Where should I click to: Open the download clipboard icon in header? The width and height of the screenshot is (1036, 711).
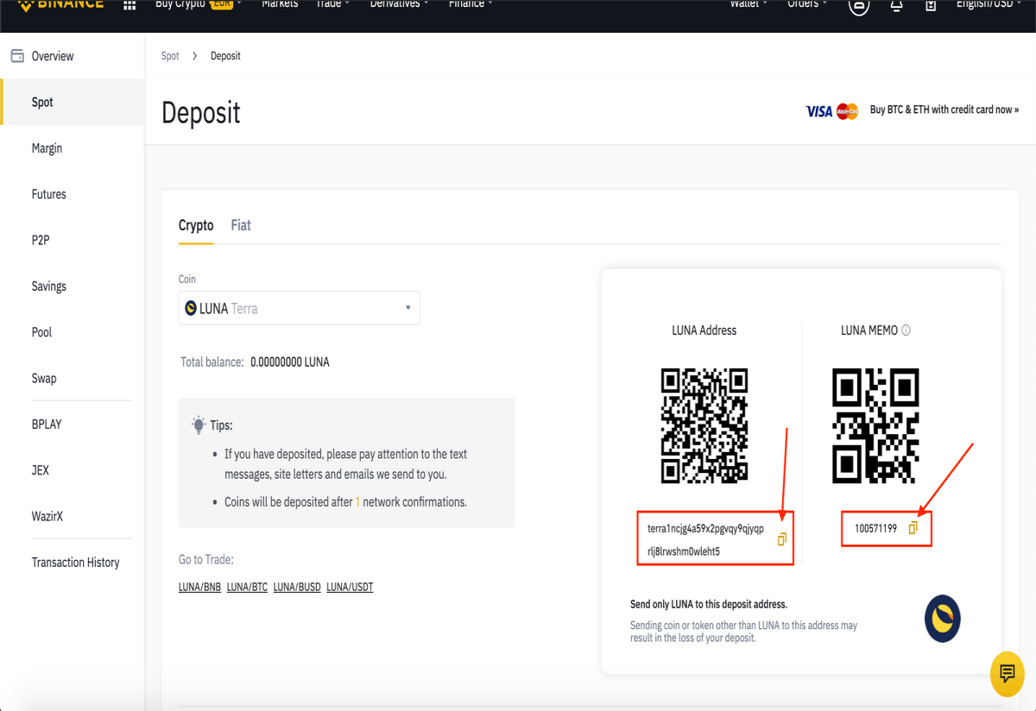pos(931,5)
